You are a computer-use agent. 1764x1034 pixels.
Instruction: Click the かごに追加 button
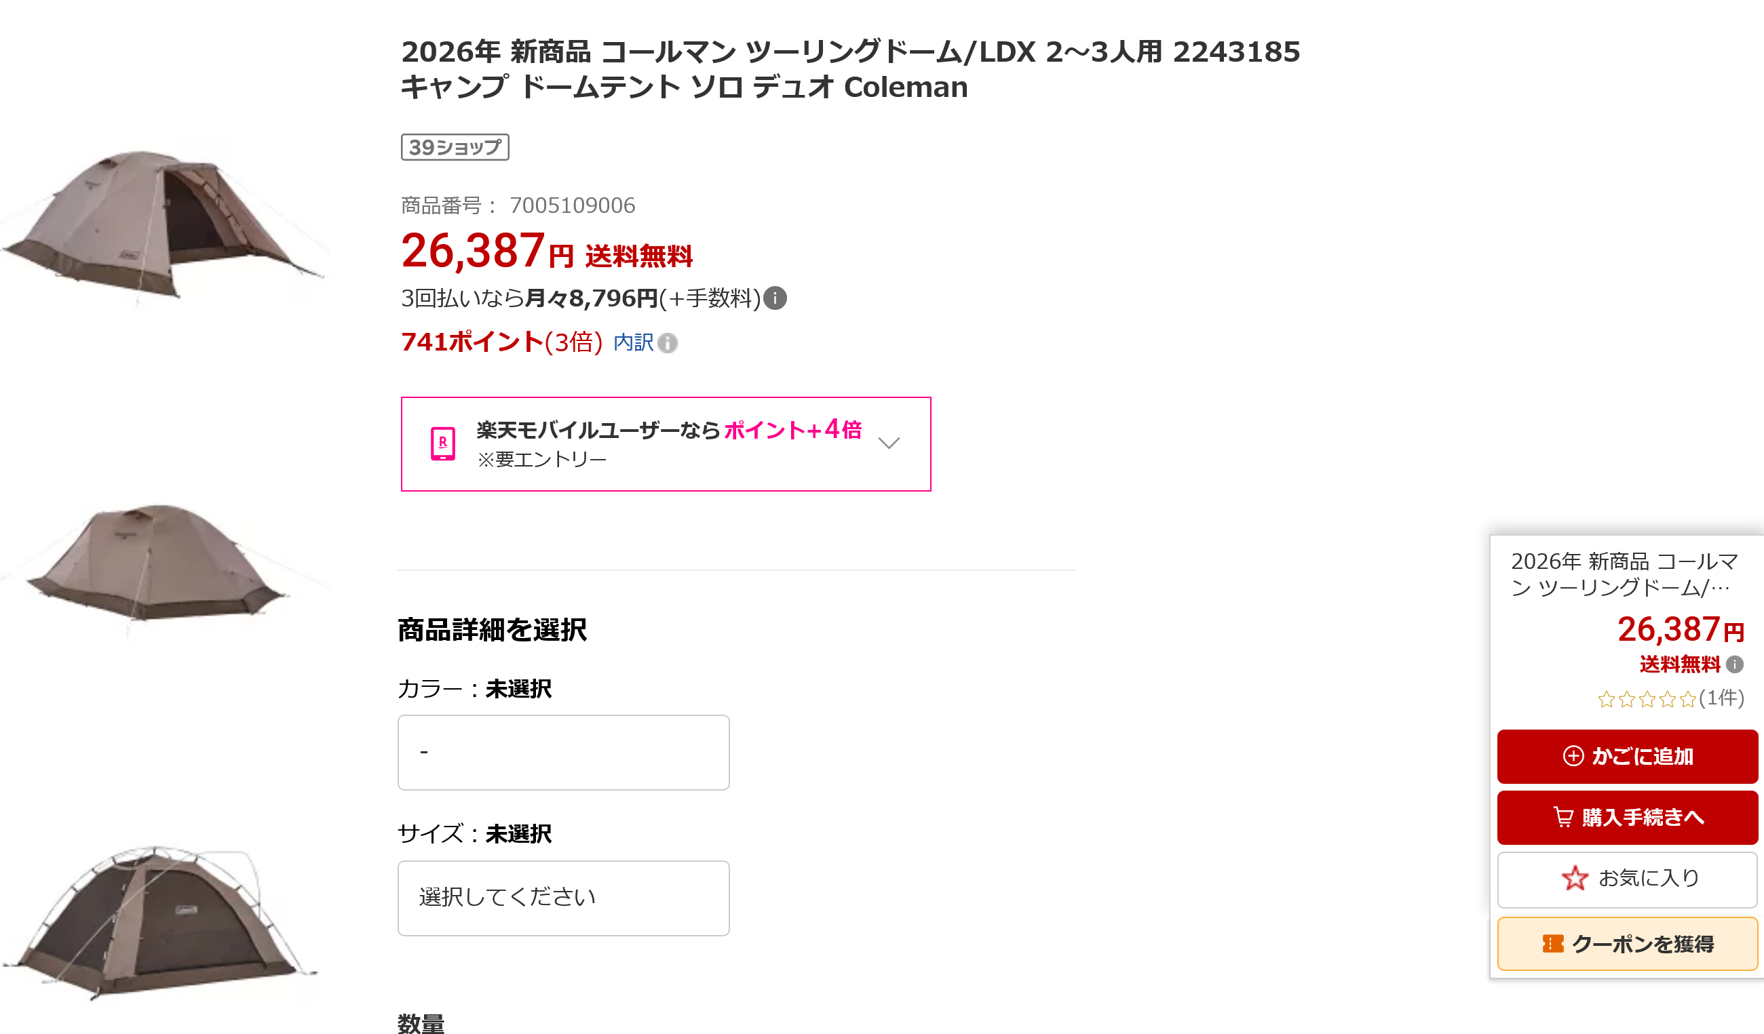1627,756
